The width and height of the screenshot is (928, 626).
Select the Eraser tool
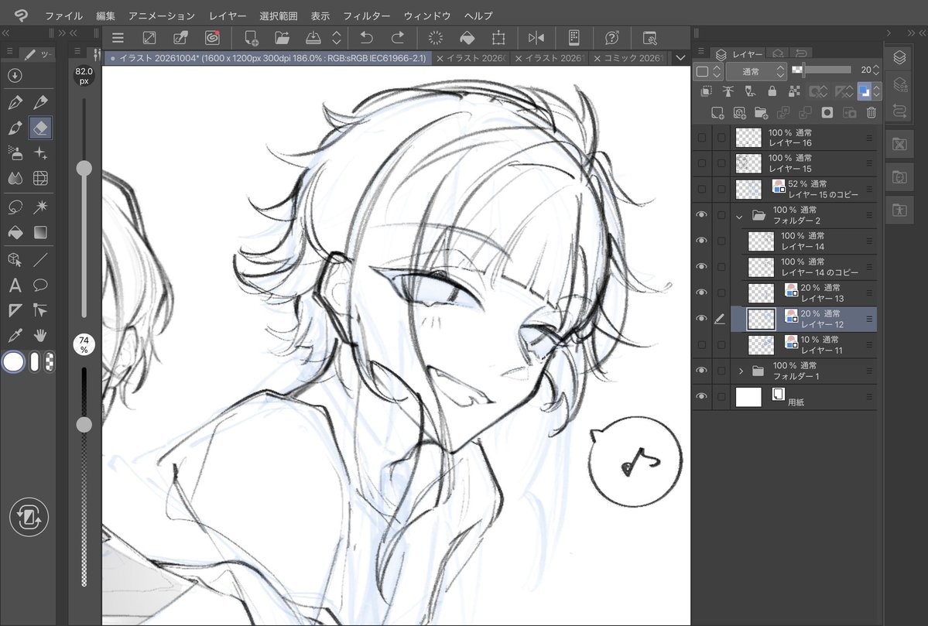tap(40, 127)
